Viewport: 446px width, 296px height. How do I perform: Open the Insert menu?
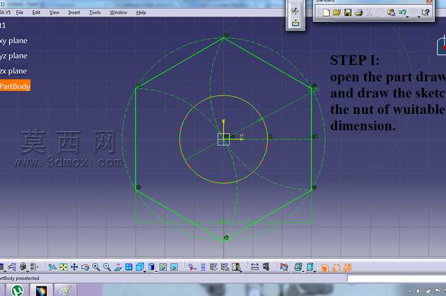pyautogui.click(x=75, y=13)
